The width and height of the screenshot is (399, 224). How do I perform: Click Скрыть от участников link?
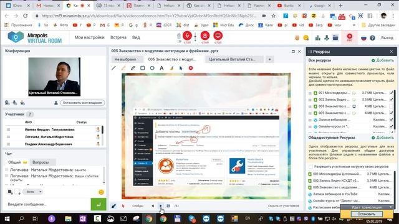283,206
